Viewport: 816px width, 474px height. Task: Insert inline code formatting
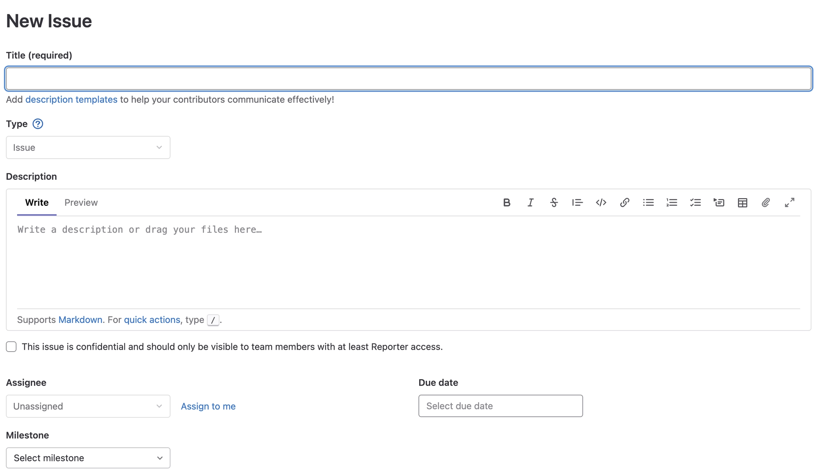point(601,203)
